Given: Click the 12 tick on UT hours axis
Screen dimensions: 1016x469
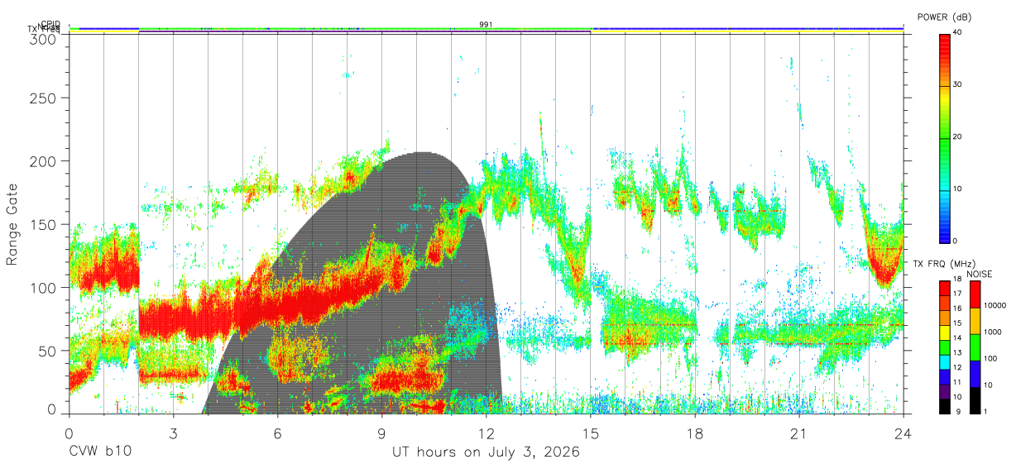Looking at the screenshot, I should click(x=486, y=433).
